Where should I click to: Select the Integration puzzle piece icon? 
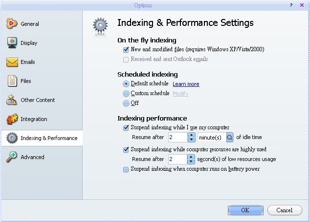[x=12, y=119]
